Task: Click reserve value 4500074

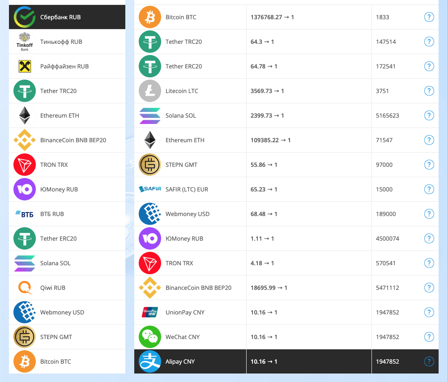Action: (388, 238)
